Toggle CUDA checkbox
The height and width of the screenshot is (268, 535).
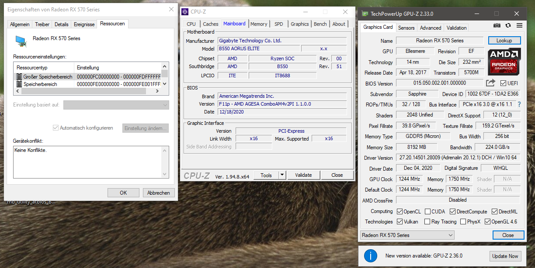[x=427, y=211]
